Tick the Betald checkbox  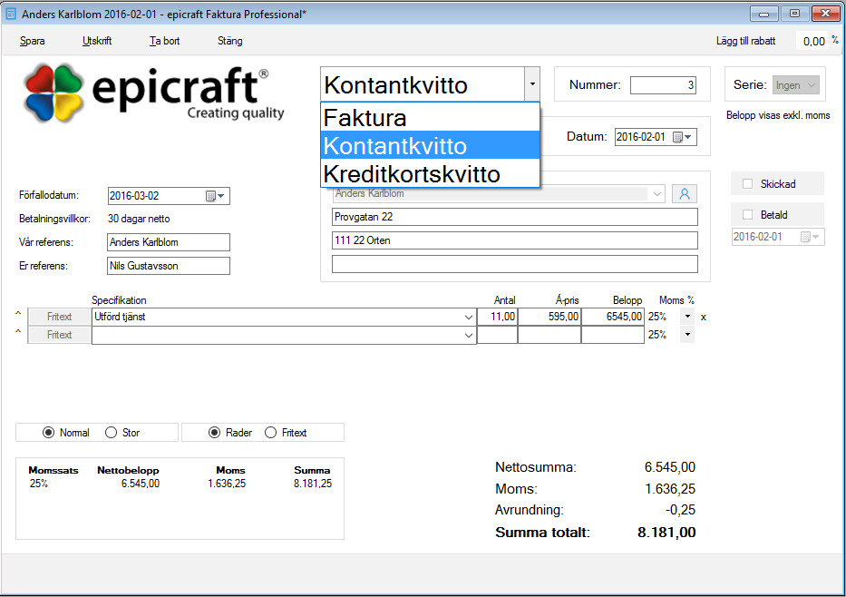[x=748, y=215]
